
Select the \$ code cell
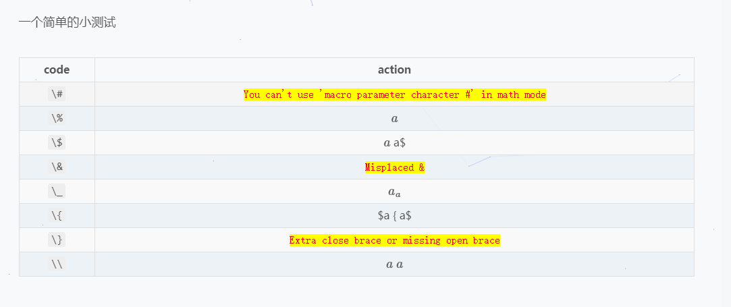tap(57, 143)
